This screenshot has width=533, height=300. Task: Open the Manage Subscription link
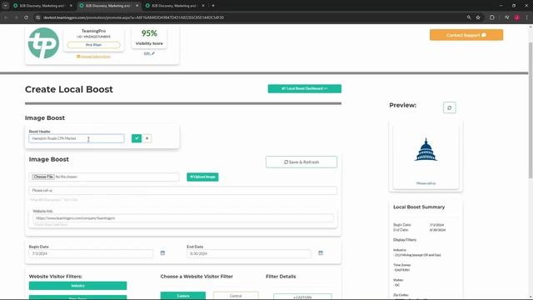point(93,57)
